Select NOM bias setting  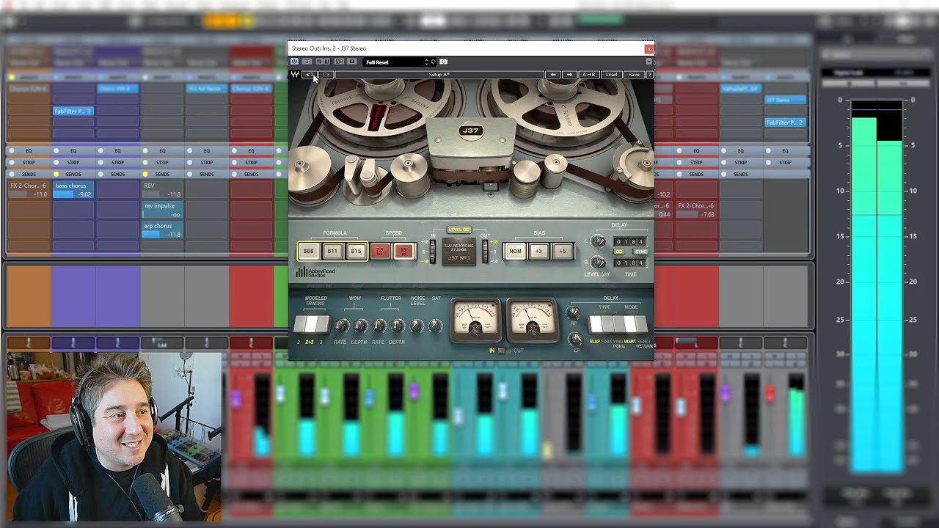point(516,252)
